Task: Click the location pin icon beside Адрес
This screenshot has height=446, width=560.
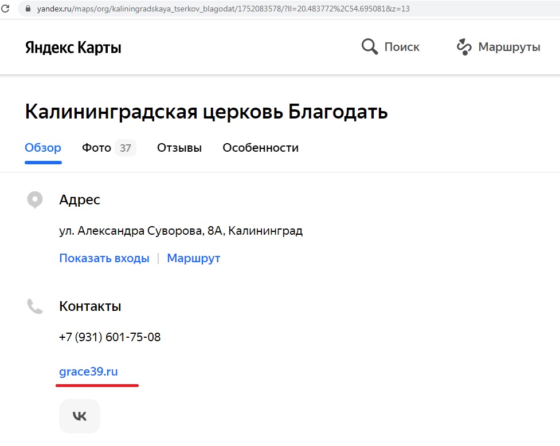Action: 35,200
